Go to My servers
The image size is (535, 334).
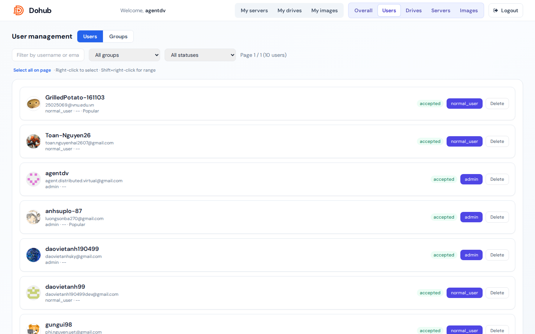coord(254,10)
